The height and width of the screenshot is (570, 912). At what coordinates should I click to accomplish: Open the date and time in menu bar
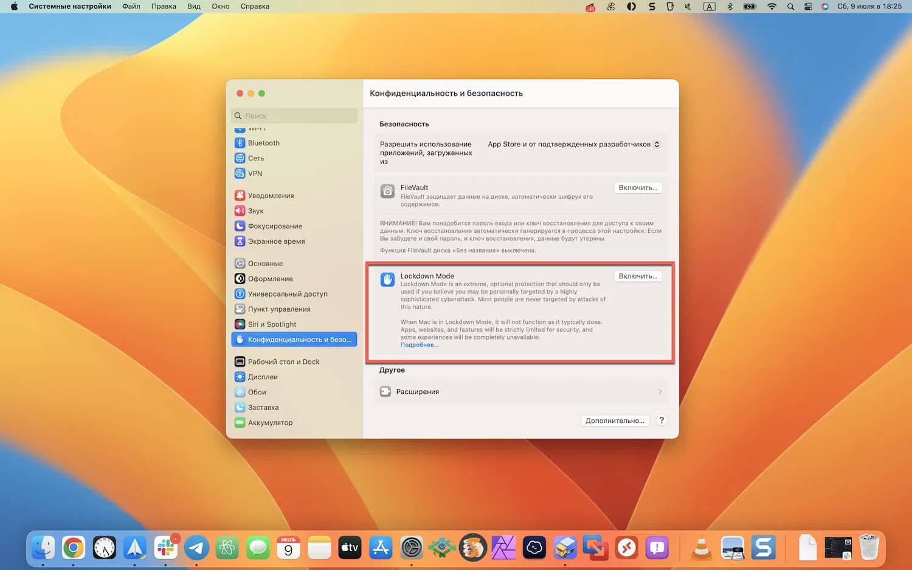click(869, 7)
